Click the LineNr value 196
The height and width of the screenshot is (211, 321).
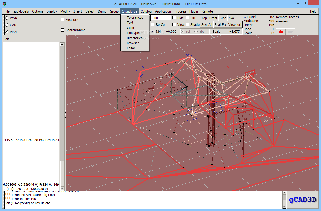coord(271,25)
